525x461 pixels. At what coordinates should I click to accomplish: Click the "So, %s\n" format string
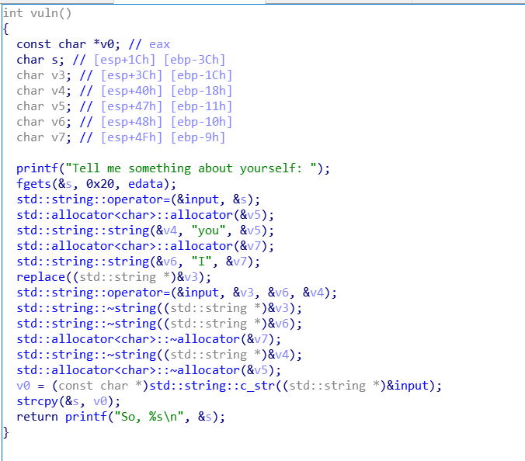tap(148, 417)
